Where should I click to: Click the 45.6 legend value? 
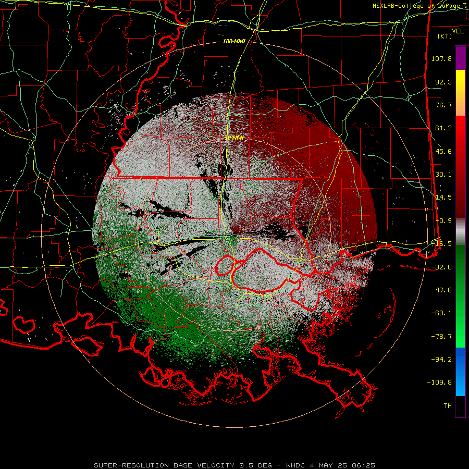443,151
